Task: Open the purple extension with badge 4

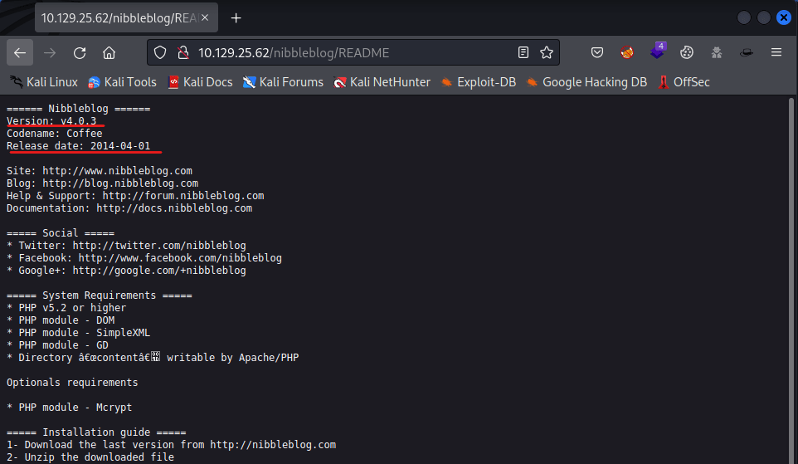Action: pyautogui.click(x=657, y=51)
